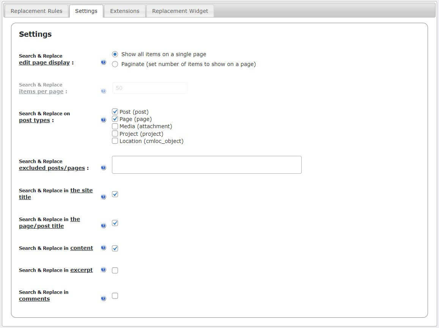This screenshot has height=328, width=439.
Task: Open help icon for comments setting
Action: (103, 298)
